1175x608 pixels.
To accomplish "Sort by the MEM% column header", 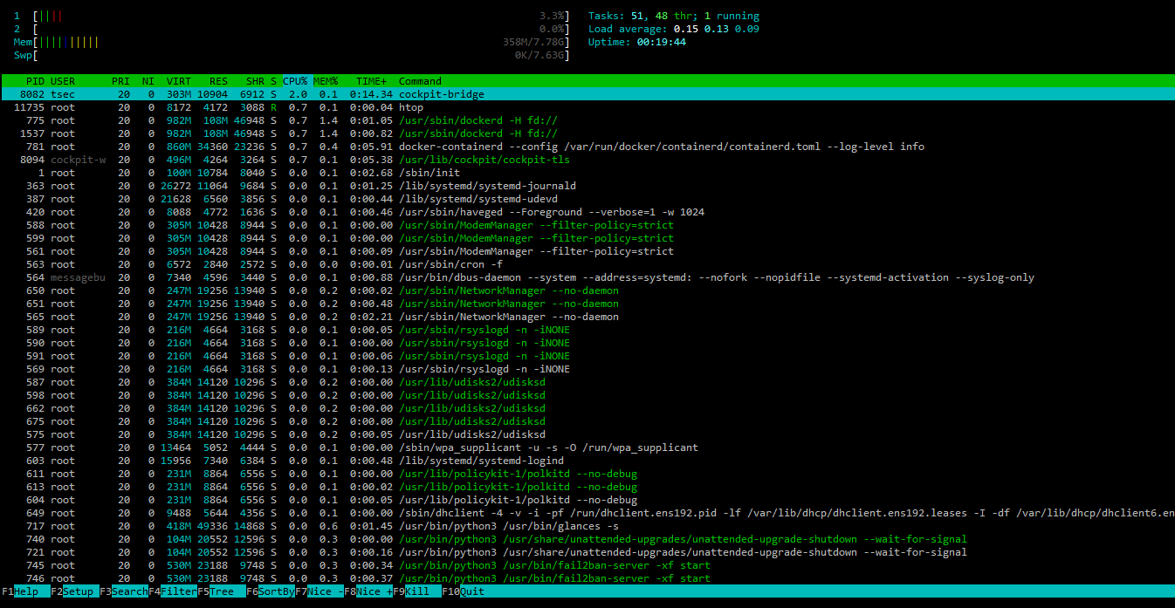I will pos(326,81).
